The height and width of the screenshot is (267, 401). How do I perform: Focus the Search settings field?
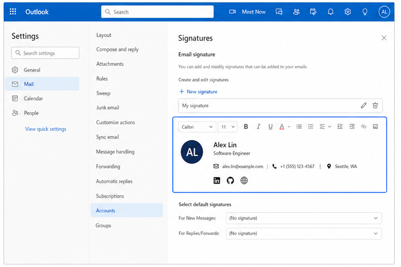click(45, 53)
